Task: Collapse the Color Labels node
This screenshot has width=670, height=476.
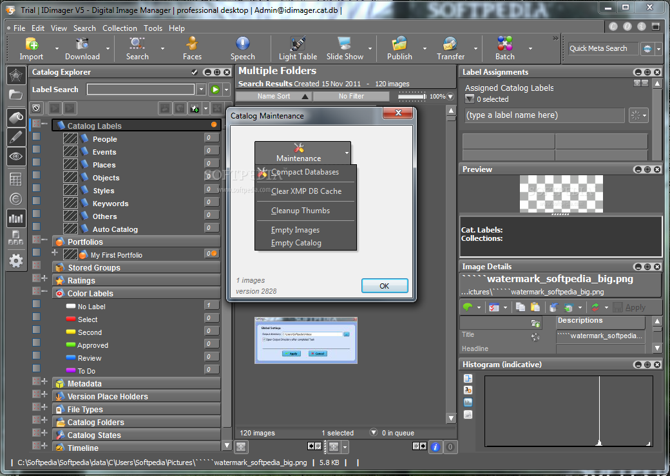Action: point(44,291)
